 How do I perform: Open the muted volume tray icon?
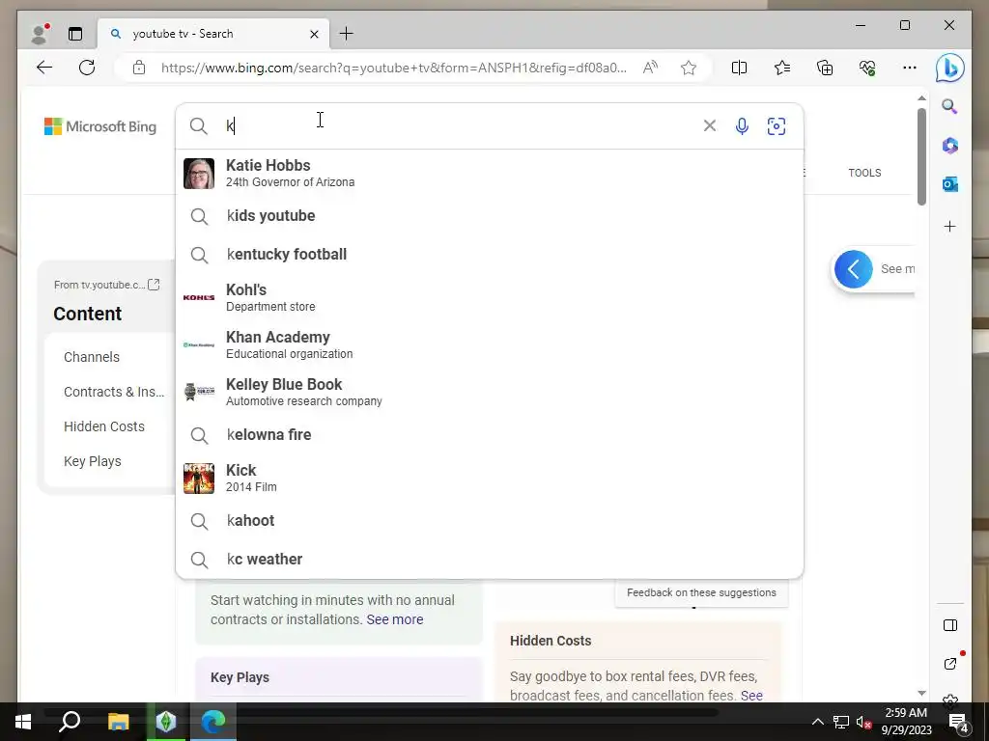863,722
